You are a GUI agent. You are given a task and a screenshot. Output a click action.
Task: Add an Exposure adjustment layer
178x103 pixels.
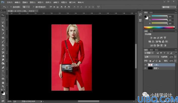tap(161, 38)
